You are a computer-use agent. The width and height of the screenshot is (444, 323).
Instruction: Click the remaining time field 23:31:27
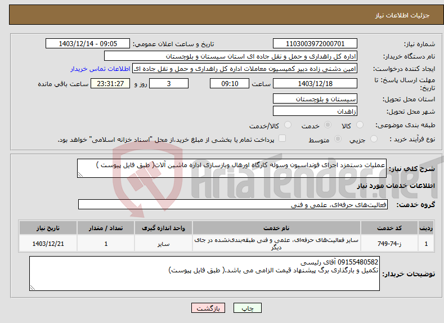tap(110, 83)
